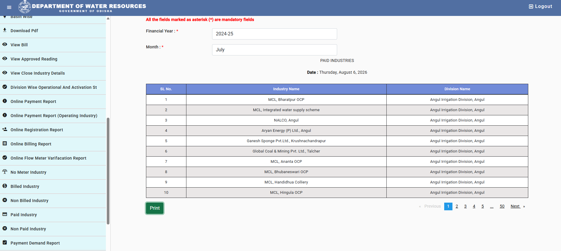Jump to pagination page 50
561x251 pixels.
point(502,206)
